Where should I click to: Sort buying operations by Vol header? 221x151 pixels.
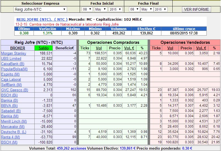pos(99,48)
